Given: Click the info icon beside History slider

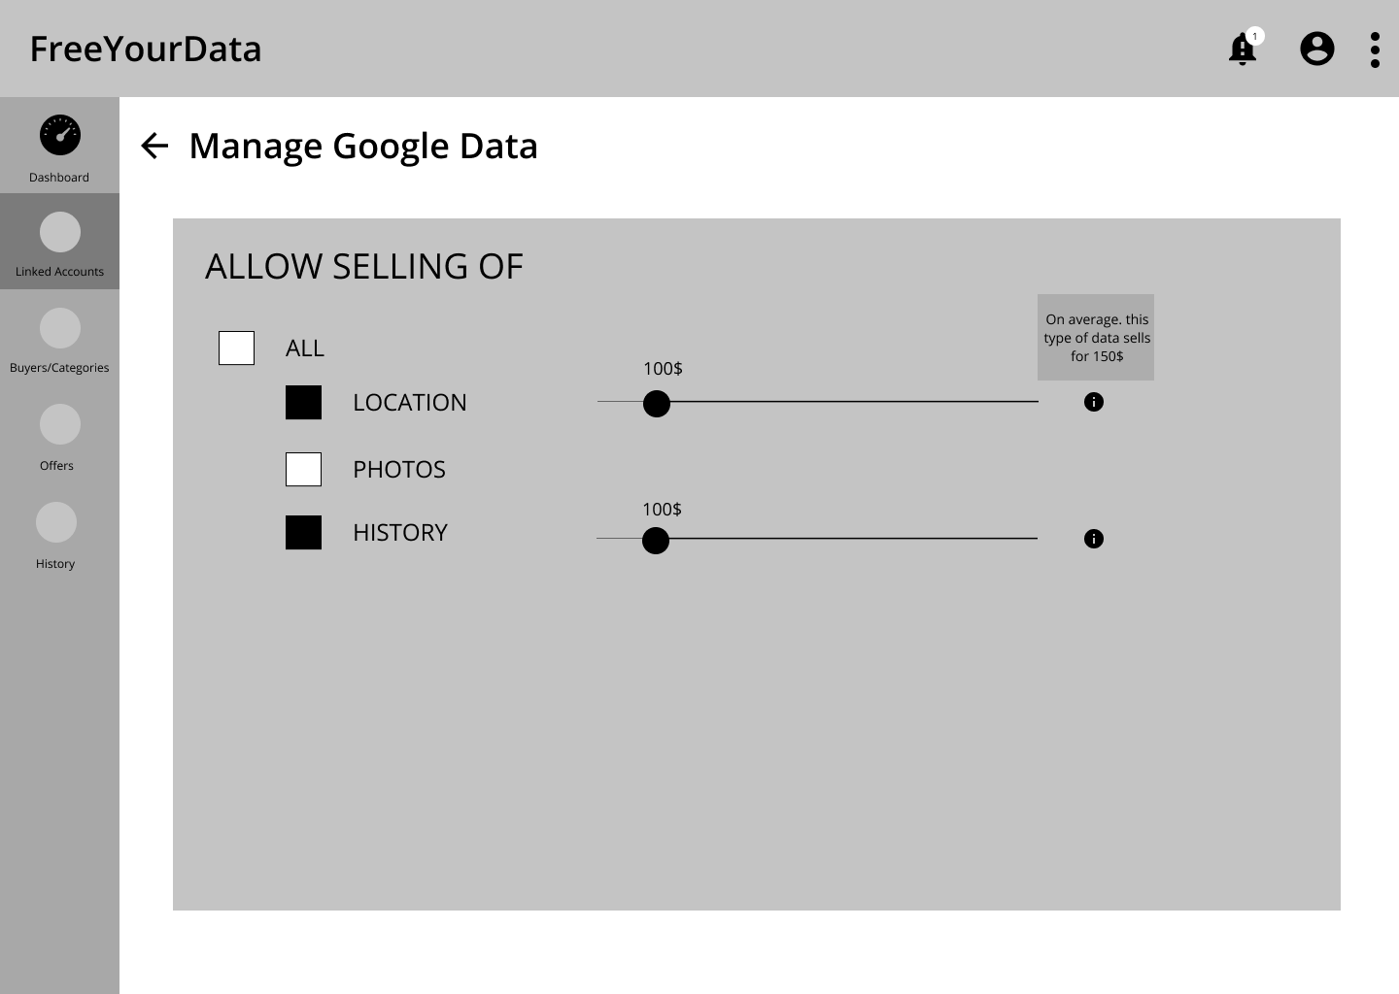Looking at the screenshot, I should [1094, 539].
